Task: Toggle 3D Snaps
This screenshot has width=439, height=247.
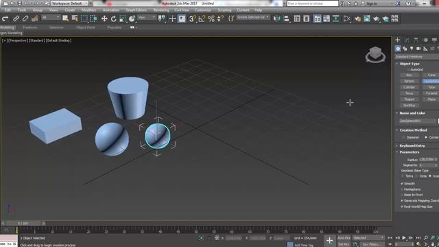Action: point(192,19)
